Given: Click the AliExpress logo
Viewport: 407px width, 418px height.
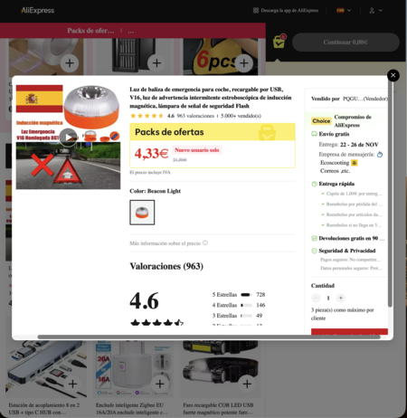Looking at the screenshot, I should pos(38,10).
